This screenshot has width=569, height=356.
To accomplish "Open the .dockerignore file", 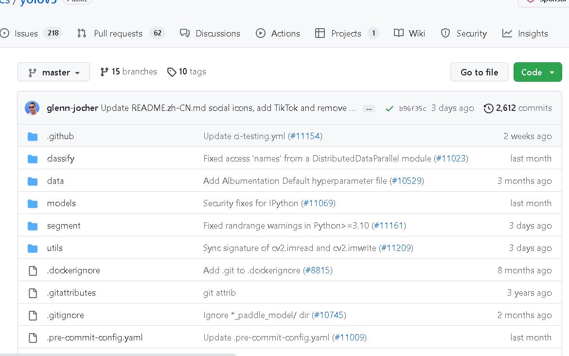I will (73, 270).
